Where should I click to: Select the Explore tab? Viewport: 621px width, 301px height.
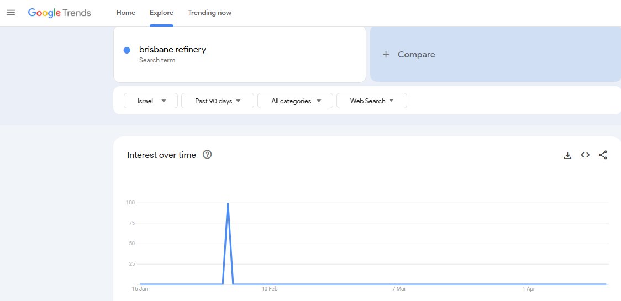[x=161, y=13]
